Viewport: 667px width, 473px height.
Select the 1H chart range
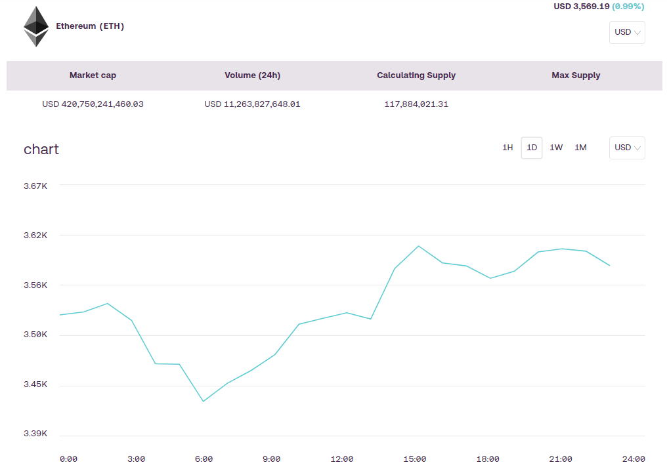507,148
